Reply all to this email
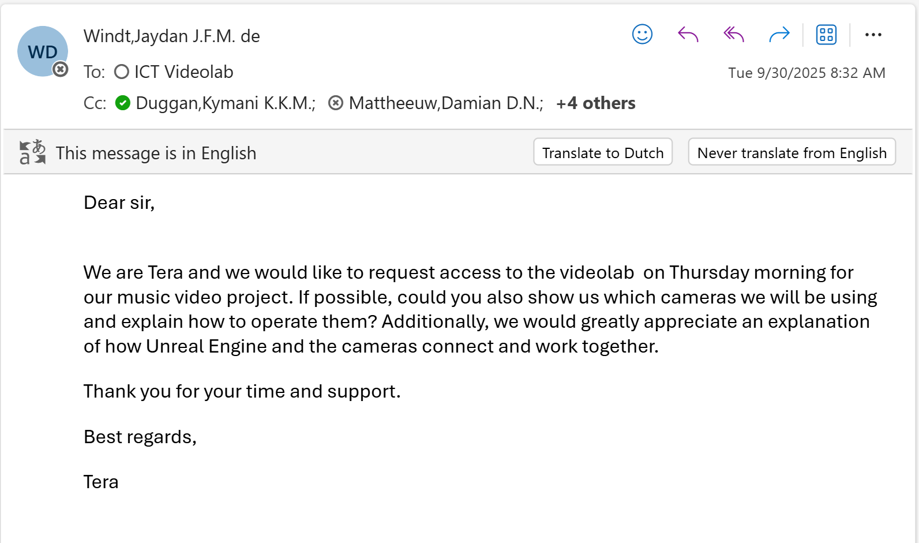 733,35
